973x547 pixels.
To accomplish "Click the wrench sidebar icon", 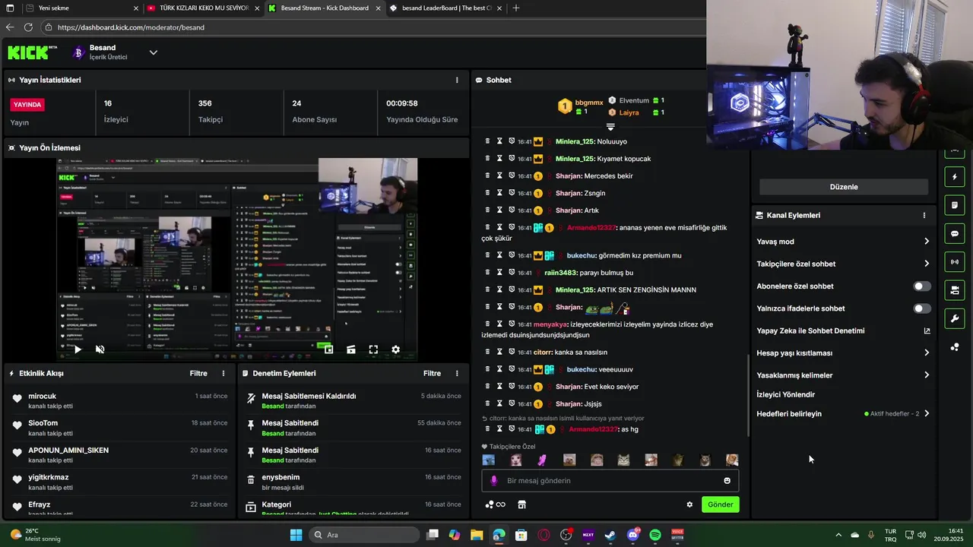I will (x=955, y=318).
